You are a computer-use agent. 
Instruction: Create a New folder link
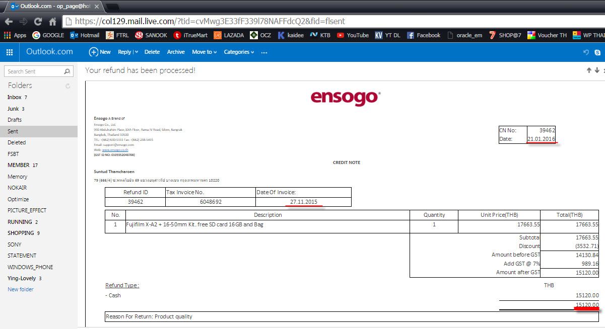(21, 289)
